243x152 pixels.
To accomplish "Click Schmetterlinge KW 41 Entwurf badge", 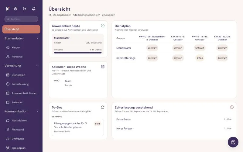I will 178,58.
